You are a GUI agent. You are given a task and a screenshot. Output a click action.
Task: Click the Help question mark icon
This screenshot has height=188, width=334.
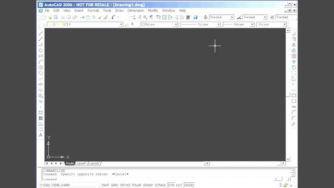(x=195, y=17)
